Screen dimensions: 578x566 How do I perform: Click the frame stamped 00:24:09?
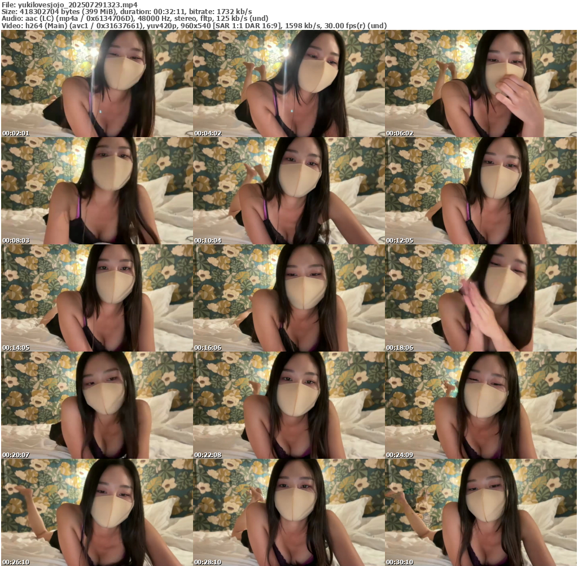[480, 405]
